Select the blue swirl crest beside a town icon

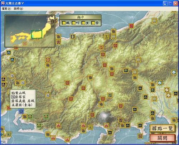click(x=160, y=83)
